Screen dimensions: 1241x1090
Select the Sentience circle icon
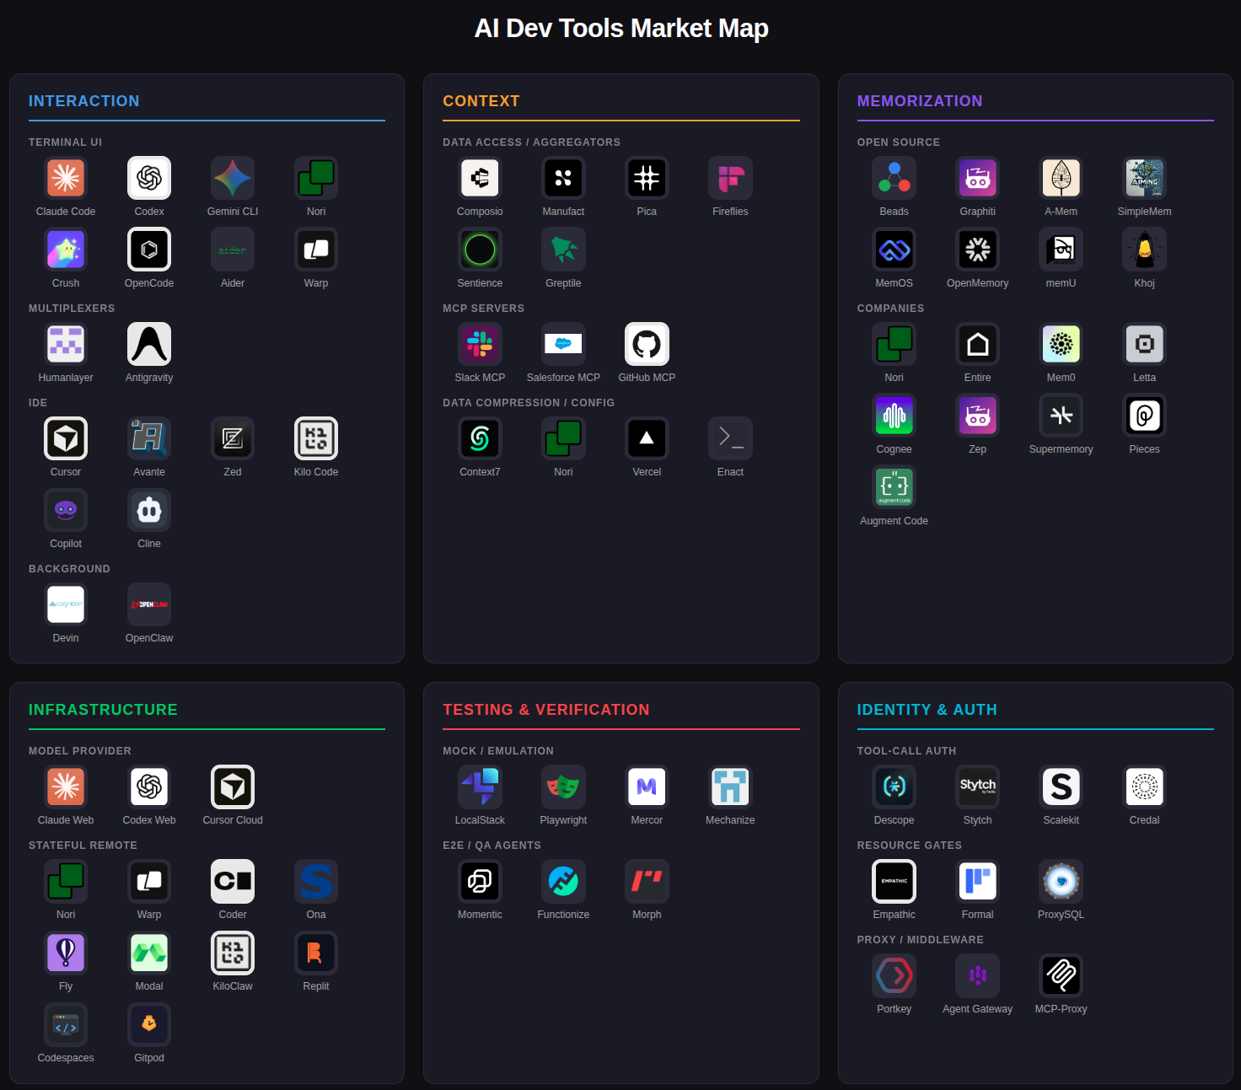coord(480,250)
